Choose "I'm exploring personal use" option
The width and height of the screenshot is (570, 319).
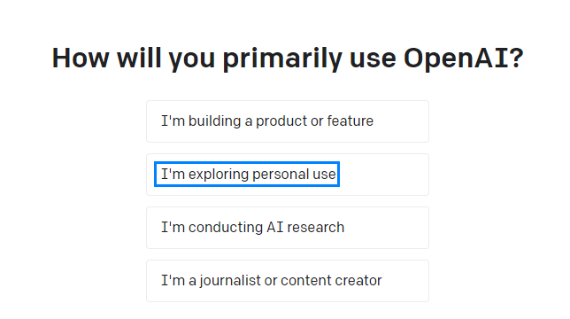[288, 175]
